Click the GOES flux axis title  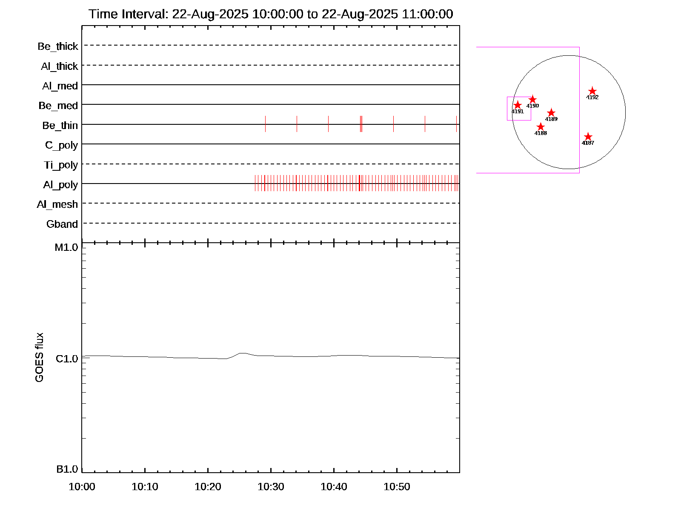point(39,357)
